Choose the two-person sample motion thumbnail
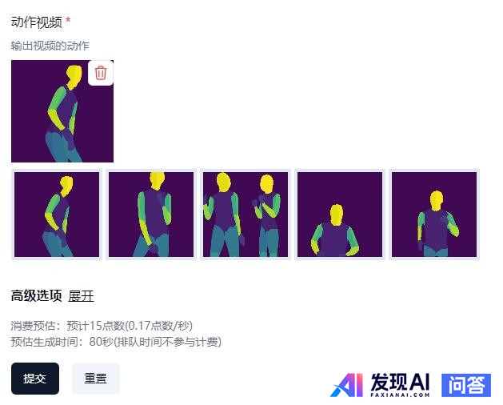503x405 pixels. point(246,215)
